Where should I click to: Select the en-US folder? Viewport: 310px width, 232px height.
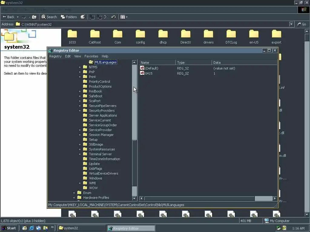pos(254,37)
